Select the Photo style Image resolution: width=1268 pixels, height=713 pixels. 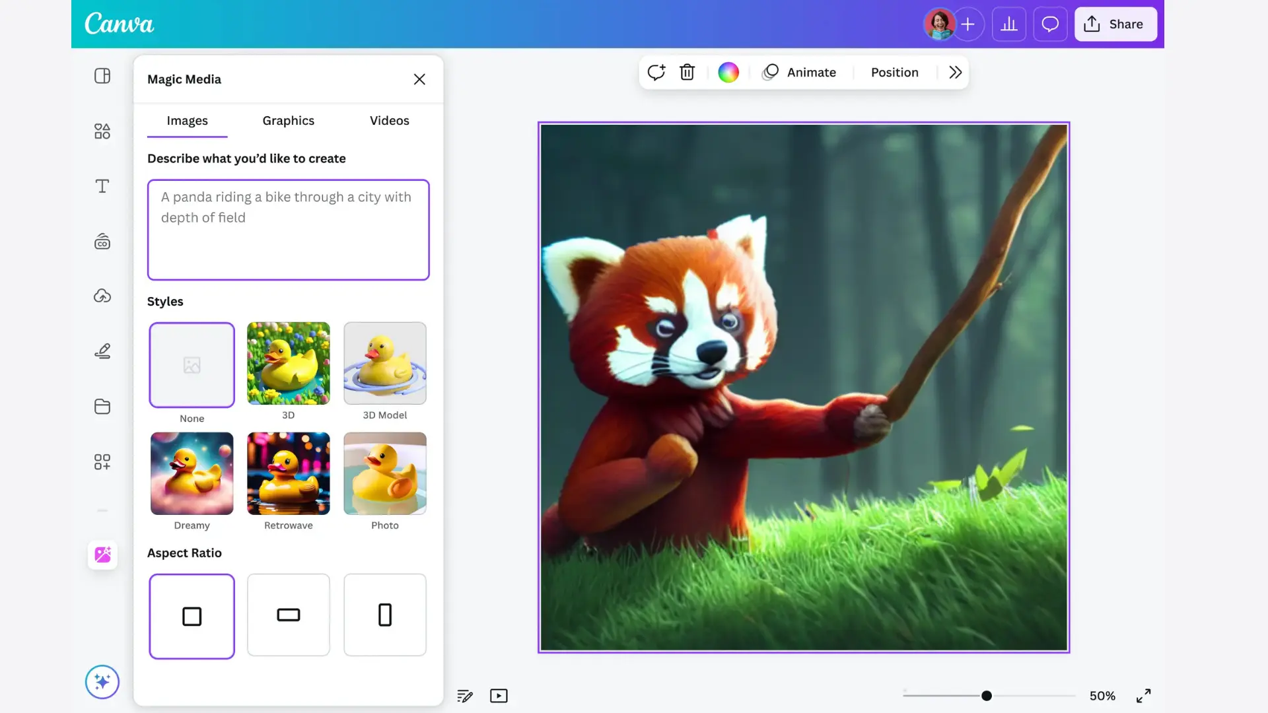[x=385, y=473]
